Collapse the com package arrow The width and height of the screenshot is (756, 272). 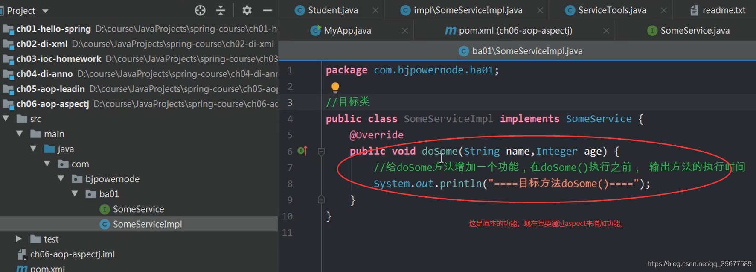(x=47, y=164)
